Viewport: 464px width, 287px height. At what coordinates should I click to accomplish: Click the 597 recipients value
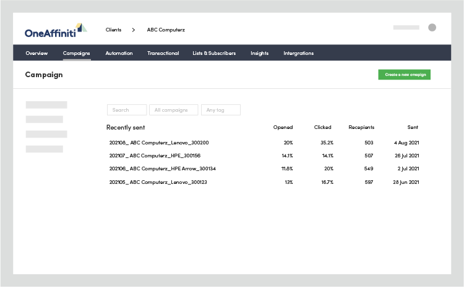pyautogui.click(x=369, y=182)
